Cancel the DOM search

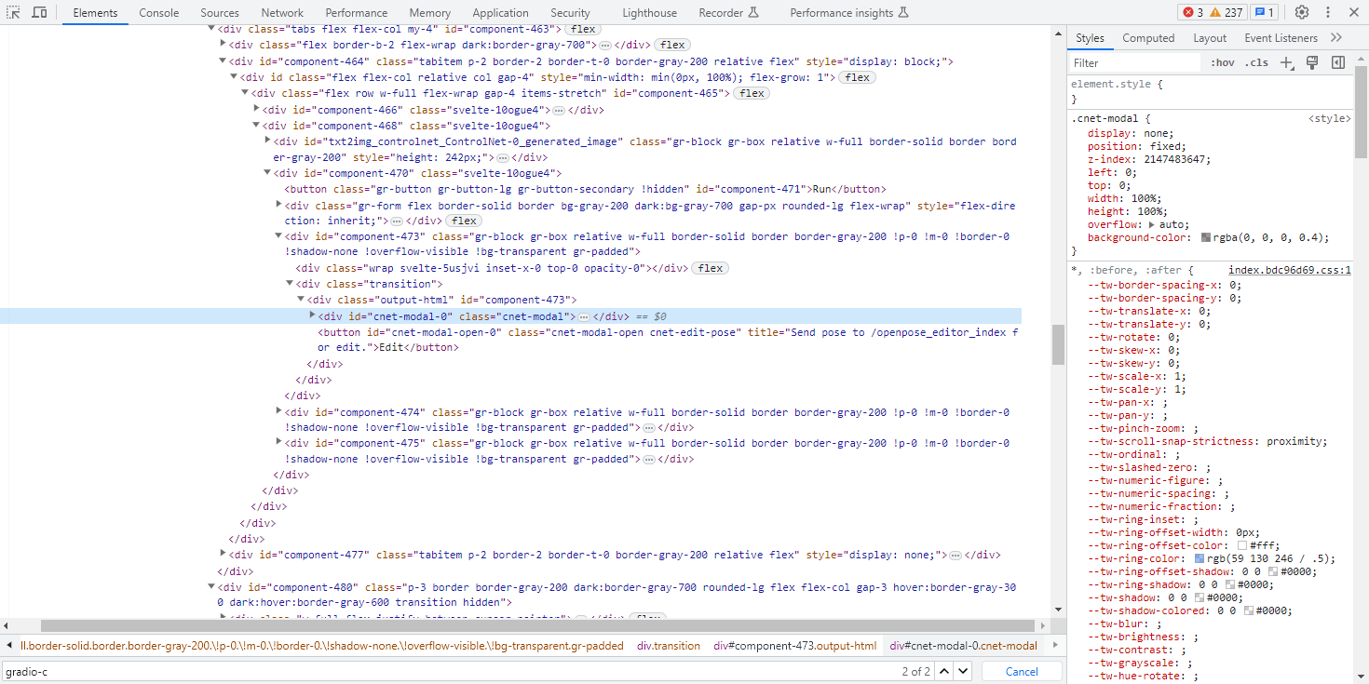pyautogui.click(x=1022, y=670)
